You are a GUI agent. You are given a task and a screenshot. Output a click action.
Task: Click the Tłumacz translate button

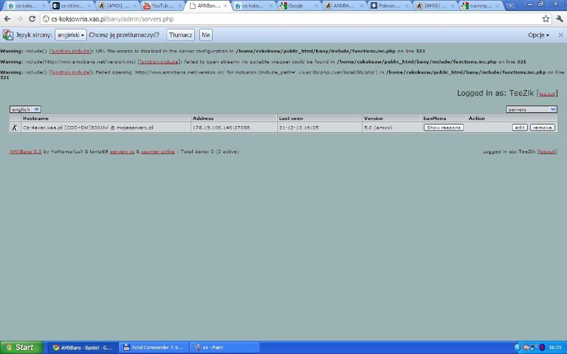pos(181,35)
